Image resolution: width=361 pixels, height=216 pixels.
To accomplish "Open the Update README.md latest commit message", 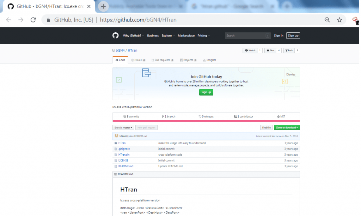I will click(x=136, y=136).
